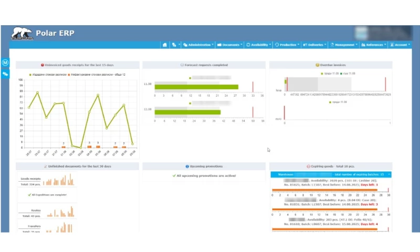420x252 pixels.
Task: Click the red alert icon on Uninvoiced goods receipts
Action: 43,65
